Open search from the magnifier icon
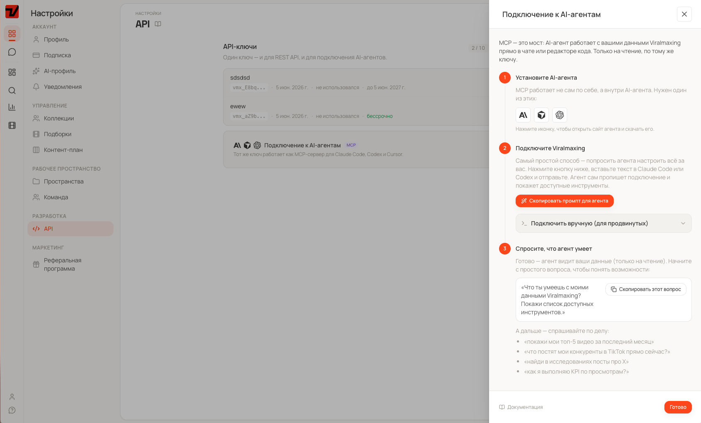701x423 pixels. click(x=12, y=90)
